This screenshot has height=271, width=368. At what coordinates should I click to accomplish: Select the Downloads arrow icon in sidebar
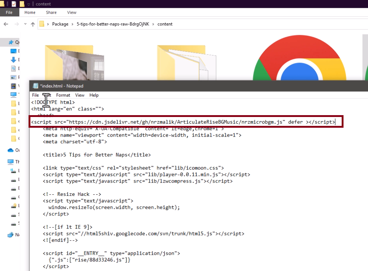tap(13, 60)
